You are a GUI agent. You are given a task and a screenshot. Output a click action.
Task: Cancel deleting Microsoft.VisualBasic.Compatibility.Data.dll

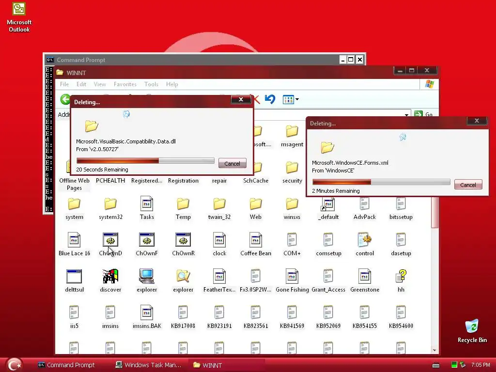pos(232,164)
